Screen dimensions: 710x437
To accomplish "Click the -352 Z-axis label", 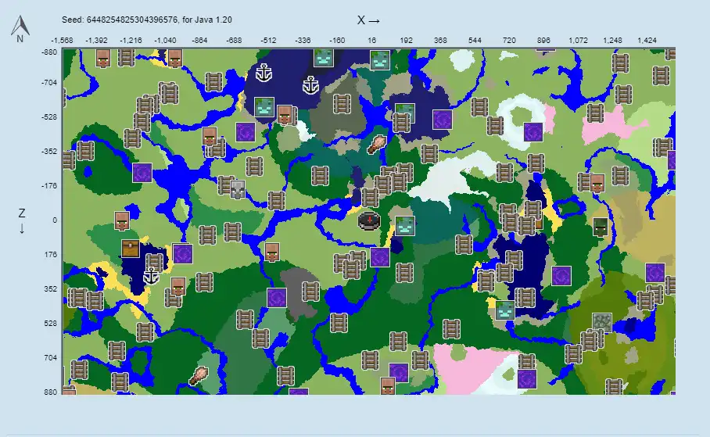I will click(x=49, y=151).
